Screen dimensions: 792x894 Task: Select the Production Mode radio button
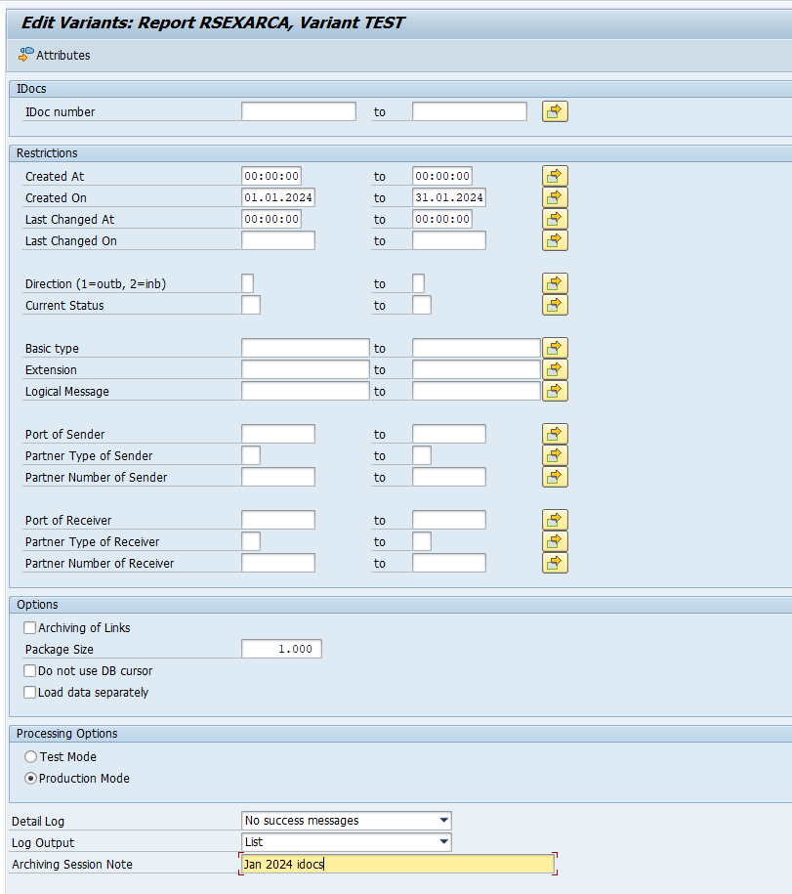31,779
